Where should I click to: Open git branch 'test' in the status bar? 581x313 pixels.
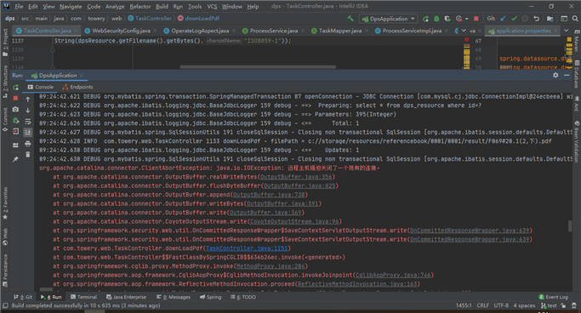pos(549,305)
